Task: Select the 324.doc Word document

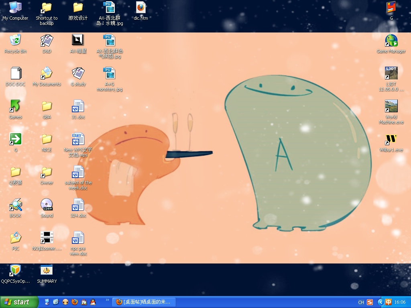Action: (78, 209)
